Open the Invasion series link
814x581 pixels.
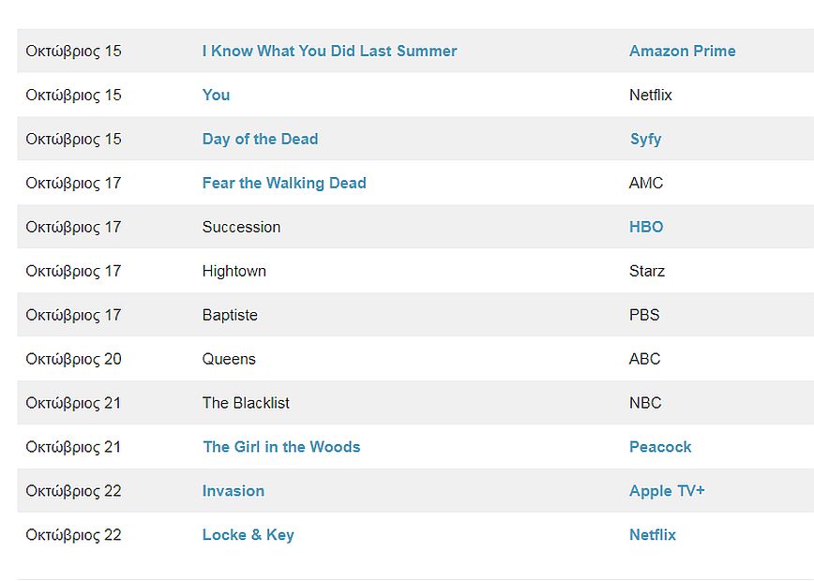click(234, 491)
